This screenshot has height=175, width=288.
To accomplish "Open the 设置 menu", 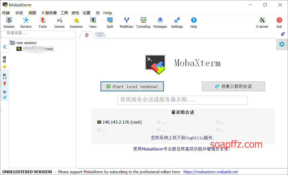I will (87, 13).
